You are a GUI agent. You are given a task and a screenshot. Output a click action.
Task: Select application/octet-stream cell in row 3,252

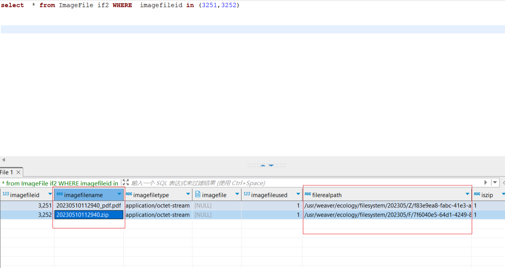pyautogui.click(x=158, y=215)
